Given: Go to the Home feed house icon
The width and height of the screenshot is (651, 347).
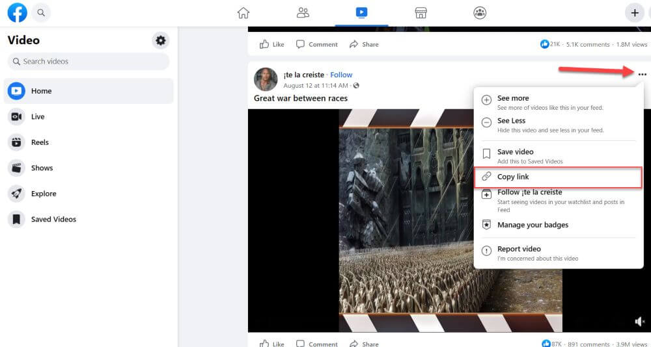Looking at the screenshot, I should (x=243, y=13).
